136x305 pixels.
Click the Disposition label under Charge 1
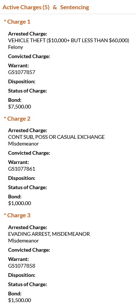(22, 81)
